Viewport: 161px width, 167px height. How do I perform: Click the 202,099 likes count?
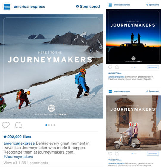click(17, 137)
